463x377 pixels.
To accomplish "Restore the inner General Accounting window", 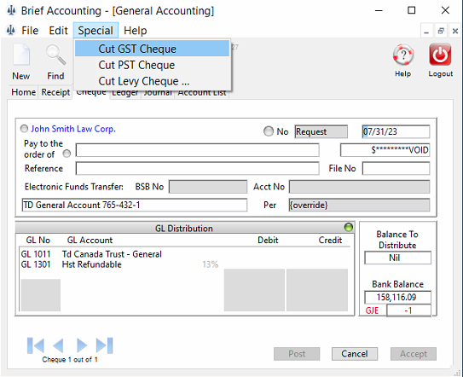I will [x=441, y=31].
